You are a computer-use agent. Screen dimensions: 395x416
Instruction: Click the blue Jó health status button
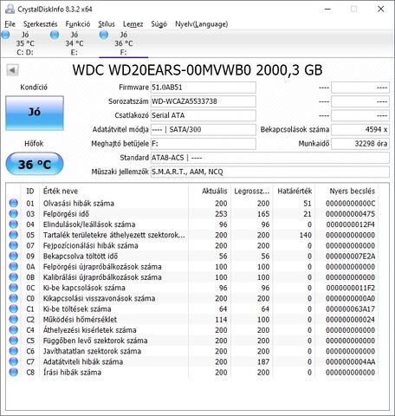[x=35, y=113]
